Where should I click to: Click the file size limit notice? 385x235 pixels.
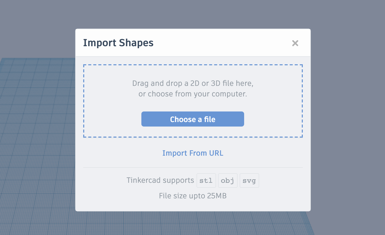coord(192,196)
